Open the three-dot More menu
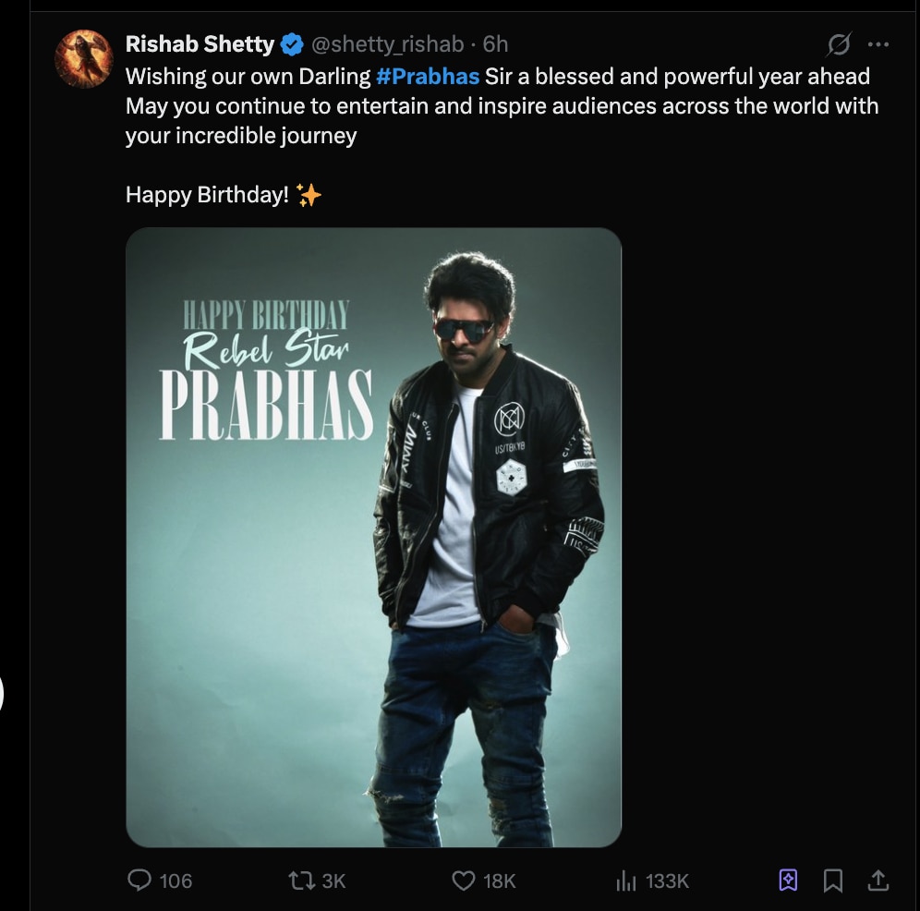Screen dimensions: 920x911 click(x=878, y=44)
